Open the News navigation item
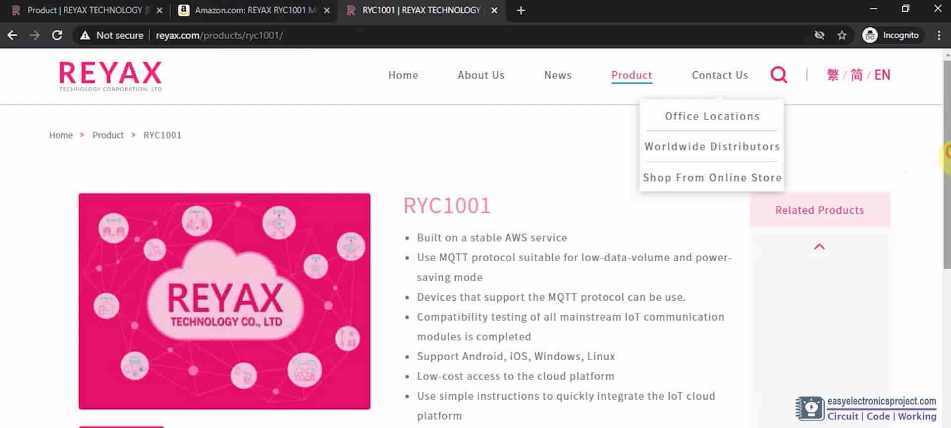The image size is (951, 428). (558, 75)
